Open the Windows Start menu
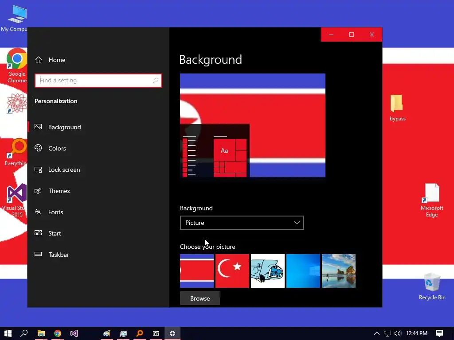454x340 pixels. [8, 333]
